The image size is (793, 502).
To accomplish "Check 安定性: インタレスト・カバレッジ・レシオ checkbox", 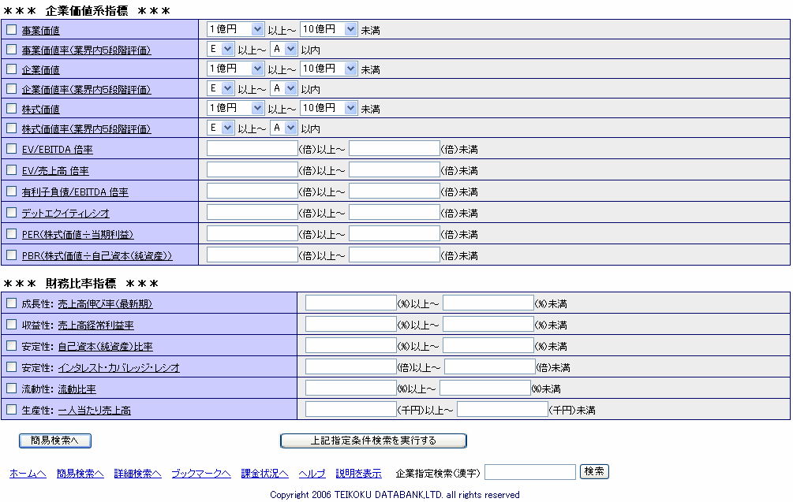I will tap(11, 367).
